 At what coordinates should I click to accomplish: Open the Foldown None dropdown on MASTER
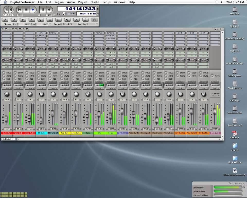[x=215, y=96]
